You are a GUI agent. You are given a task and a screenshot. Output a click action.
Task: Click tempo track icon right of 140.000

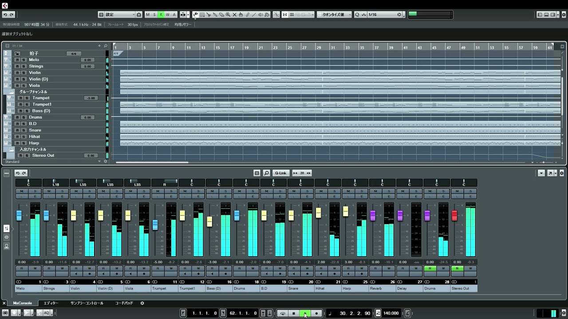coord(407,313)
